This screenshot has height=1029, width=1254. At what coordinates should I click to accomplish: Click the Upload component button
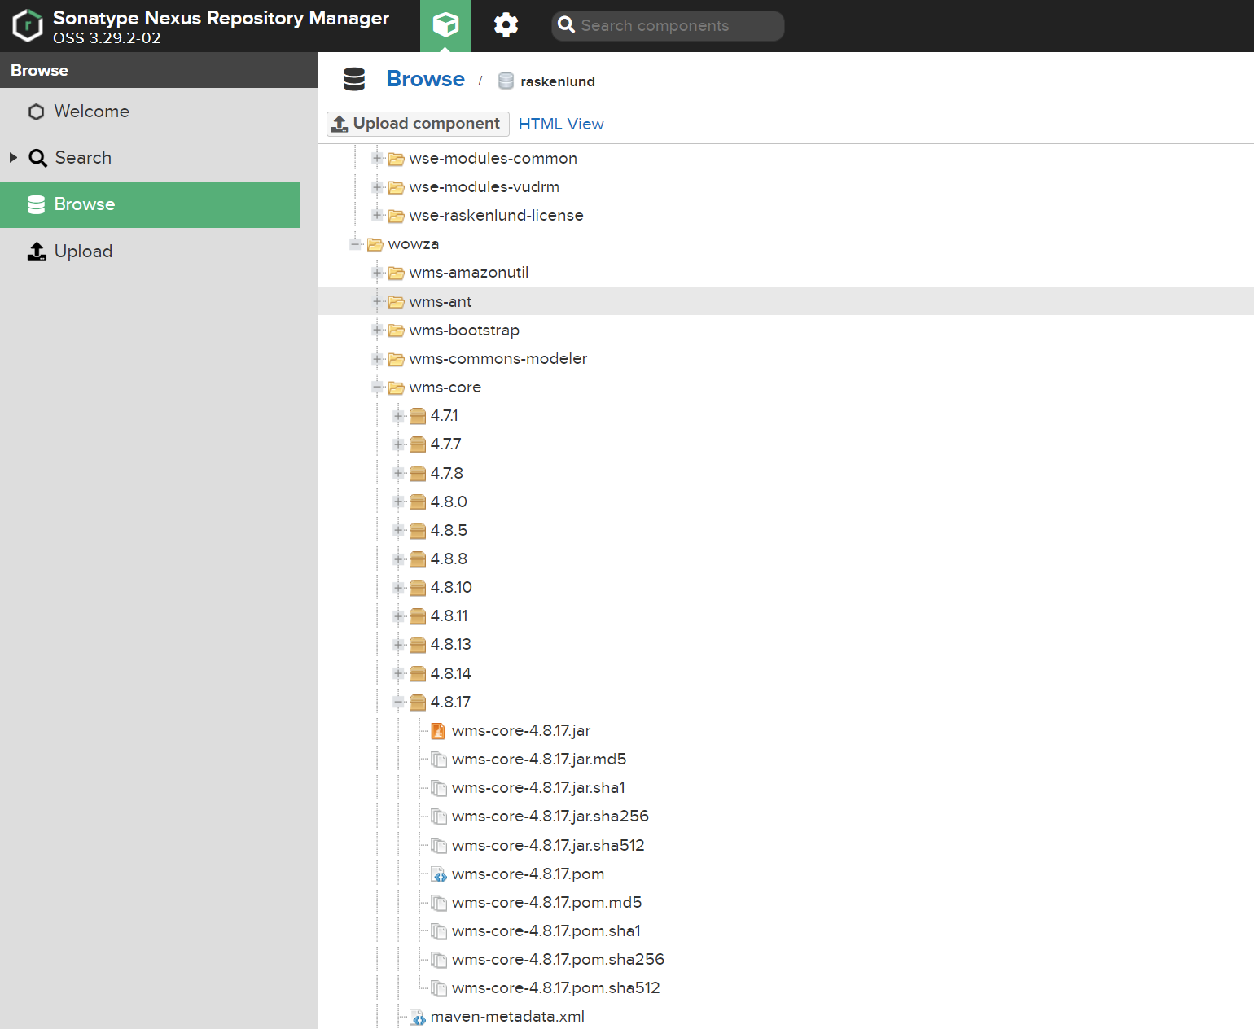point(418,124)
